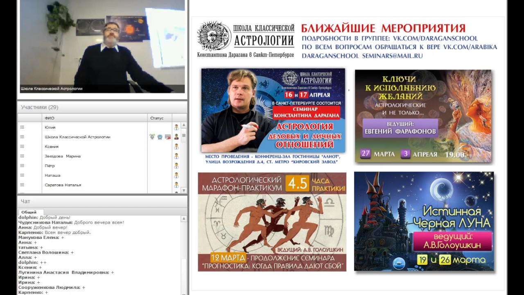Click the participants list scrollbar thumb

coord(184,135)
